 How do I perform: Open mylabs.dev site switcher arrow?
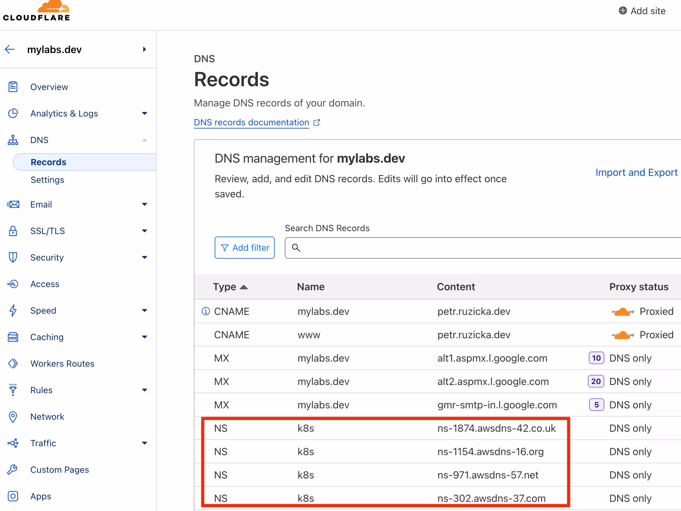point(144,49)
